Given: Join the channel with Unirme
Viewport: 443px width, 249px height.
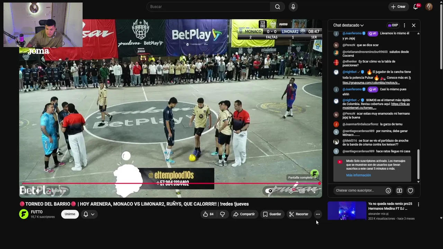Looking at the screenshot, I should tap(70, 214).
